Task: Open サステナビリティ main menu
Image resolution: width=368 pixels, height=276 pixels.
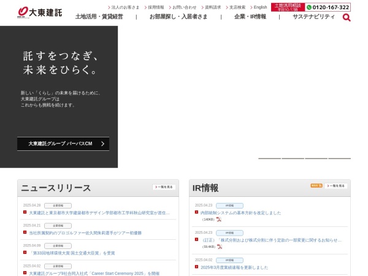Action: point(313,17)
